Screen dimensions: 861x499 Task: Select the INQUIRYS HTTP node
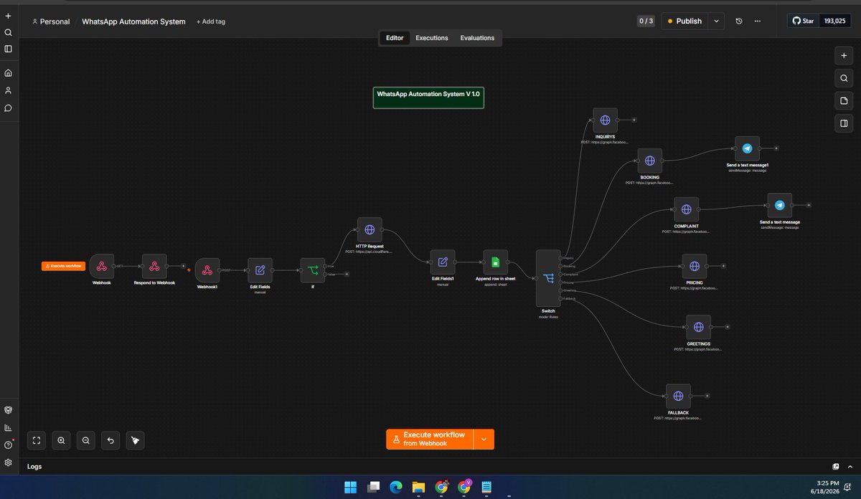605,120
